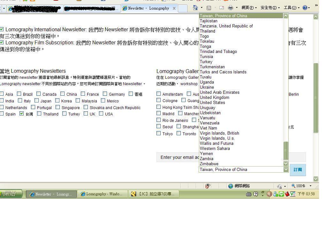Click the 訂閱 subscribe button
Image resolution: width=327 pixels, height=245 pixels.
coord(298,170)
